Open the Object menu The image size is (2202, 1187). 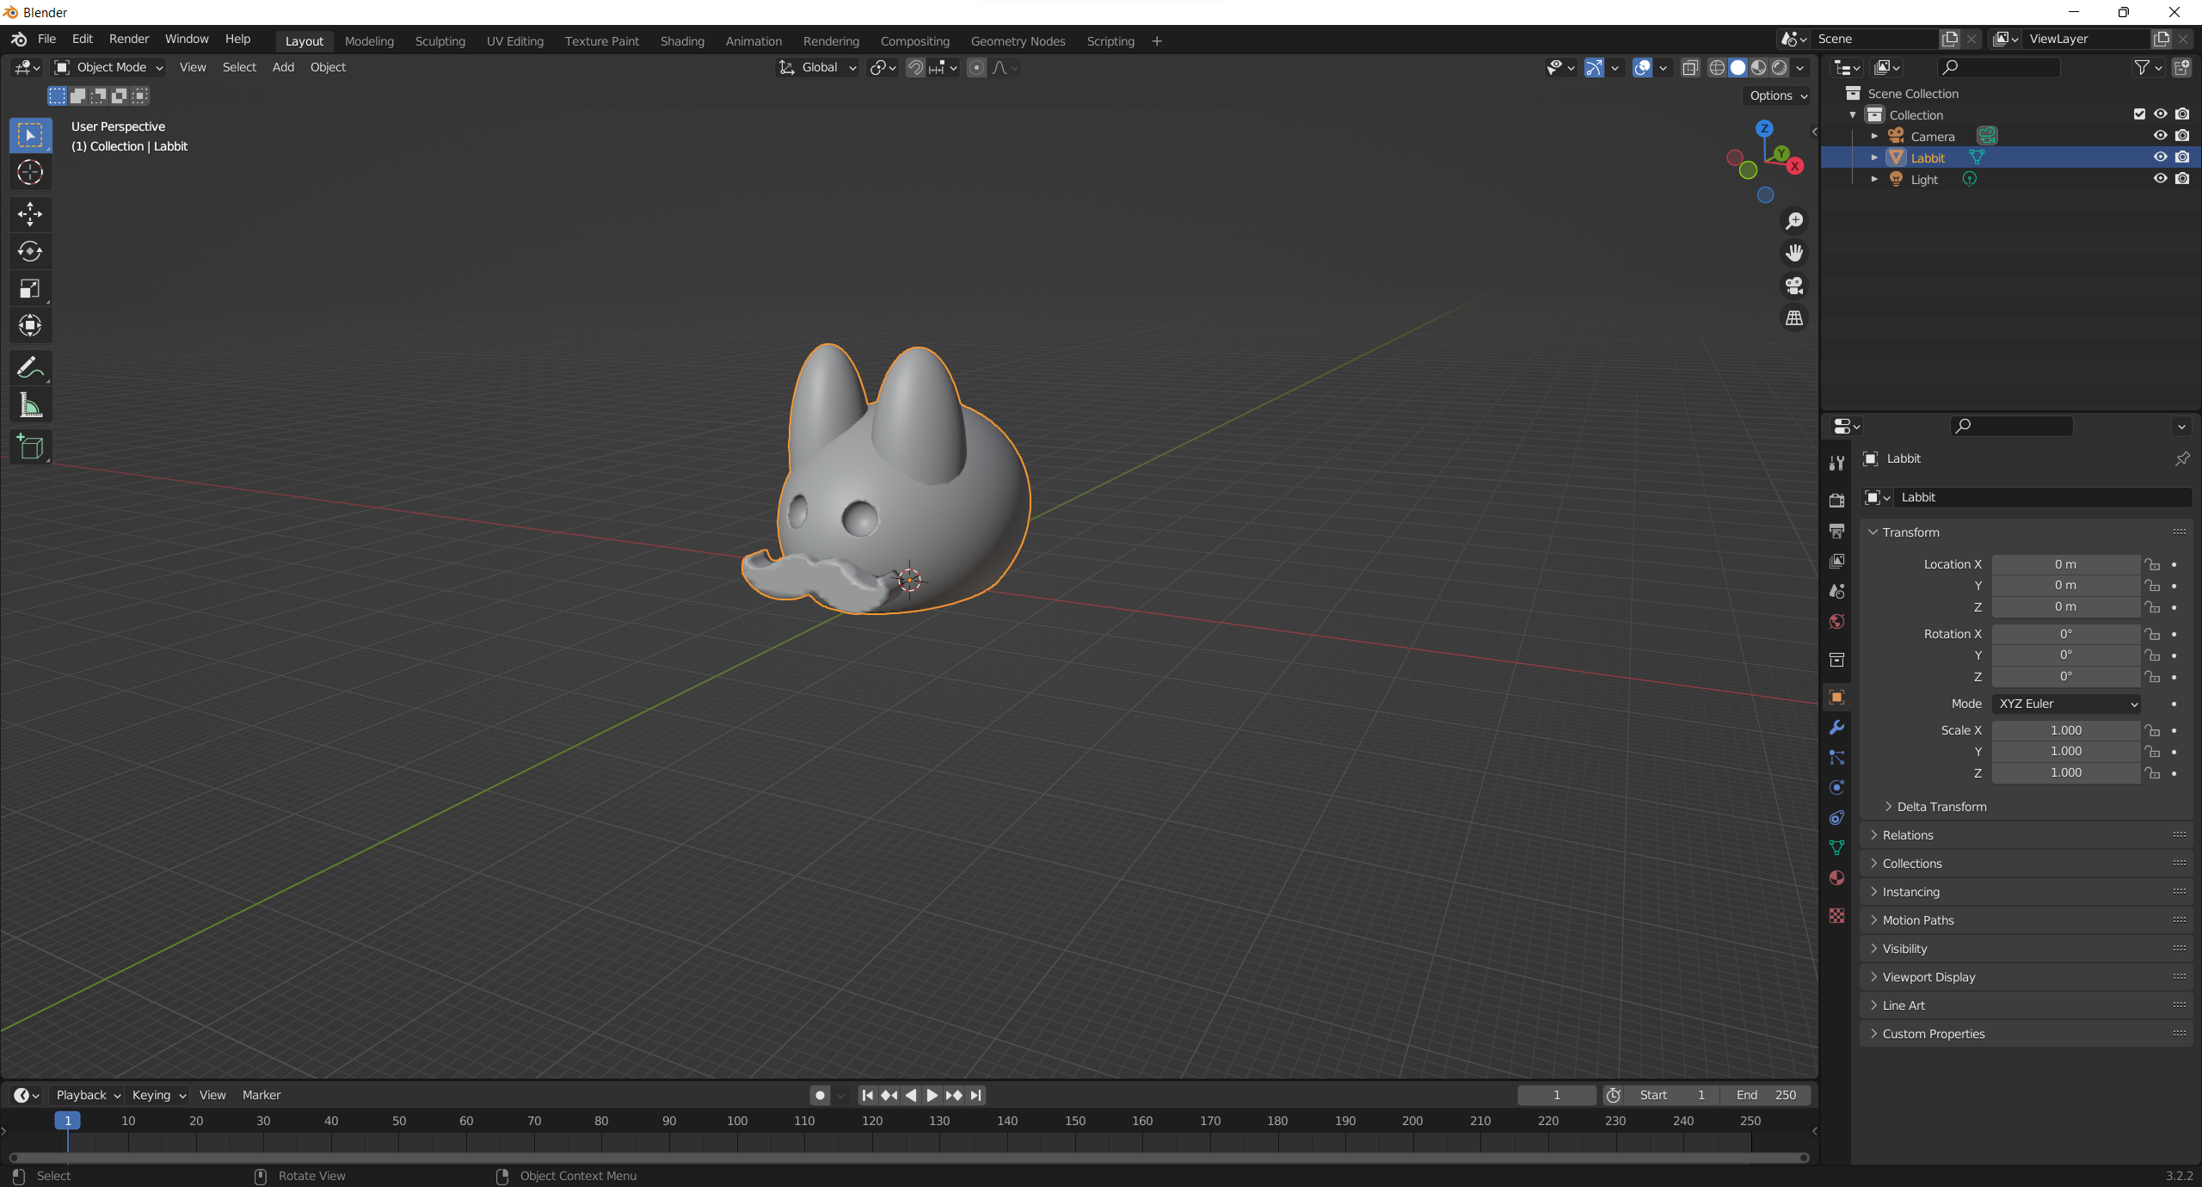(x=327, y=67)
